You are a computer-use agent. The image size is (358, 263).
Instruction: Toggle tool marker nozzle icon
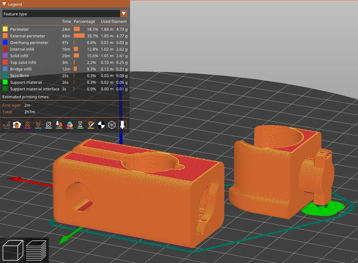coord(122,125)
